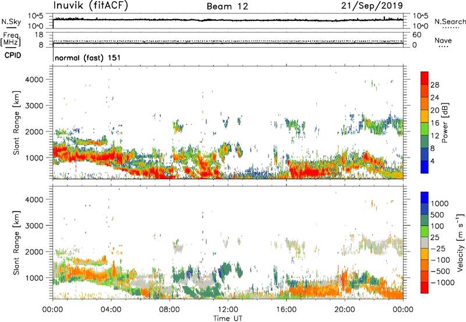The image size is (466, 322).
Task: Click the 1000 km tick on the velocity panel
Action: tap(34, 278)
